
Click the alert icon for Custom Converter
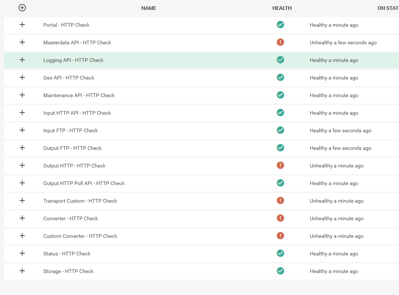tap(280, 236)
